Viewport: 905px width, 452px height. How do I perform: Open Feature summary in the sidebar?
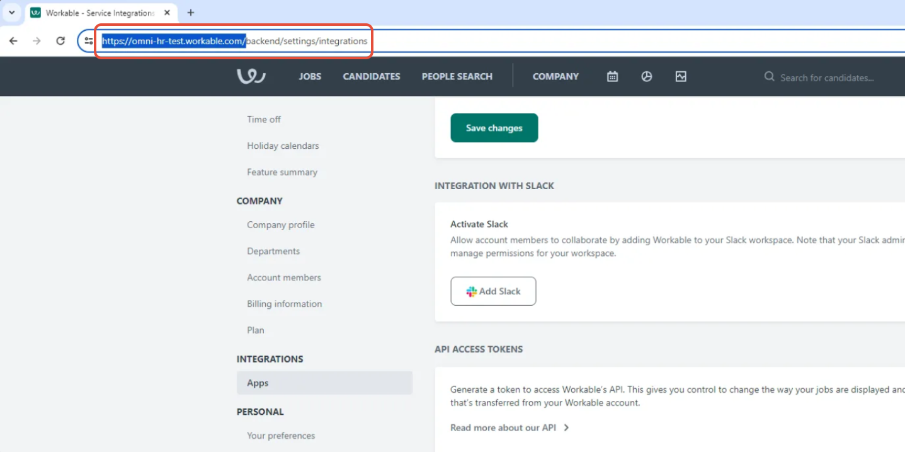282,172
